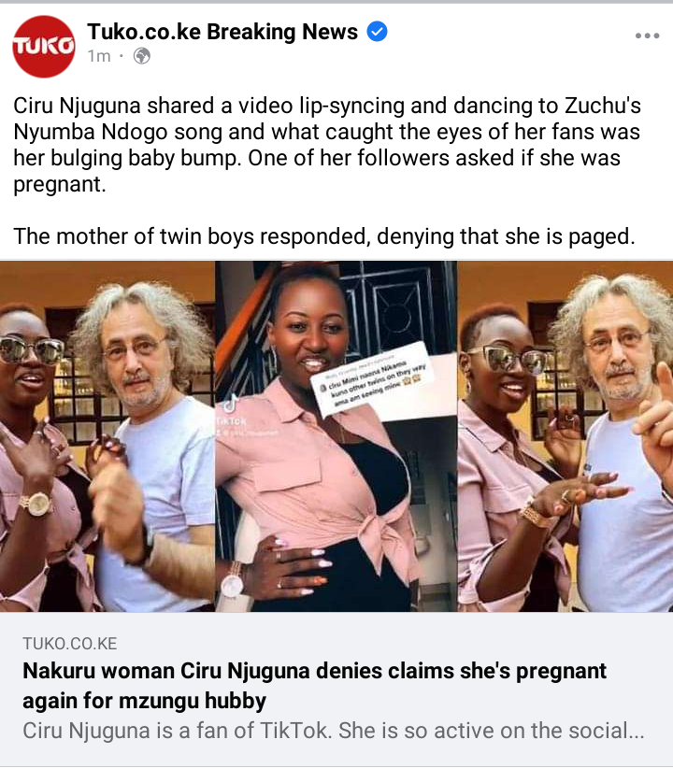Click the TUKO.CO.KE source domain label

click(69, 644)
